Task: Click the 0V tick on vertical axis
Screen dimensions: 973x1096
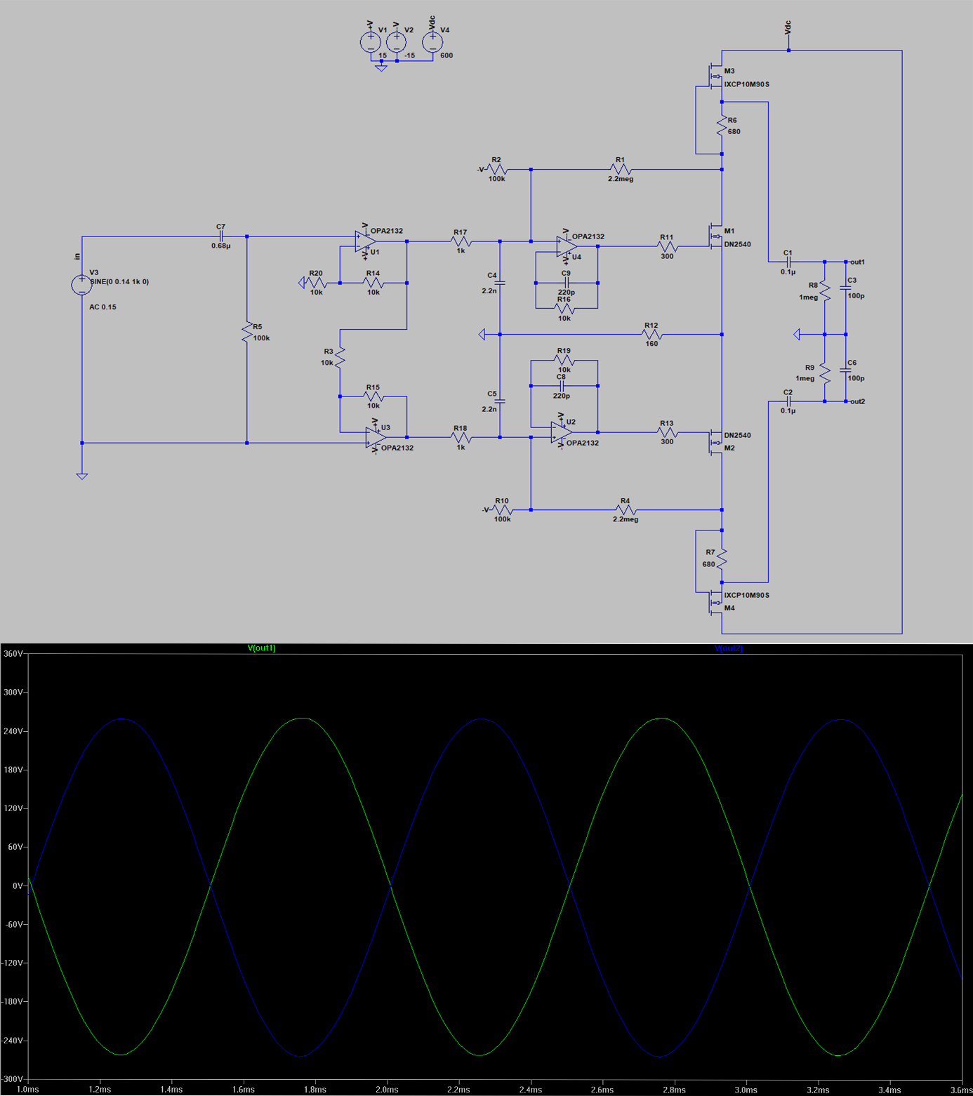Action: [17, 886]
